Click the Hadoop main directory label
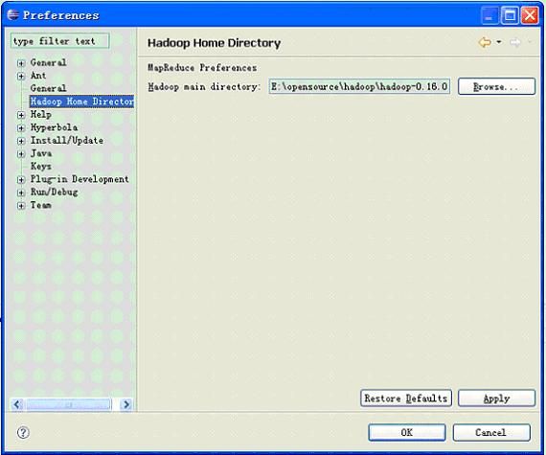 204,86
